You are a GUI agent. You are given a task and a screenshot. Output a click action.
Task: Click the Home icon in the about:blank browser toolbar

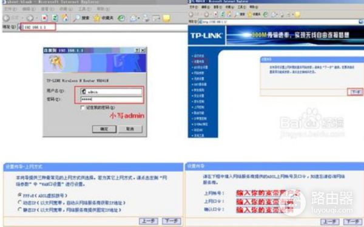point(65,18)
